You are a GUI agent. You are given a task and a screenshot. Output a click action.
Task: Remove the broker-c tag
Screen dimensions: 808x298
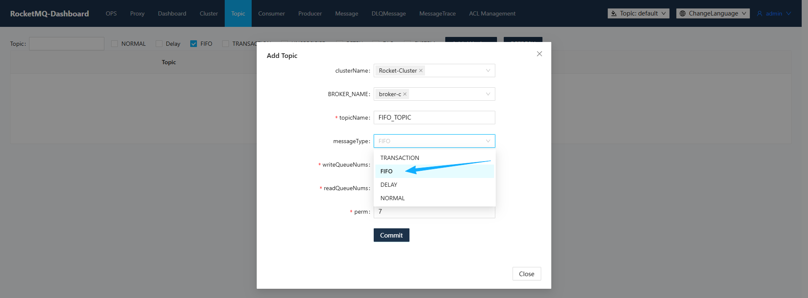(x=405, y=94)
